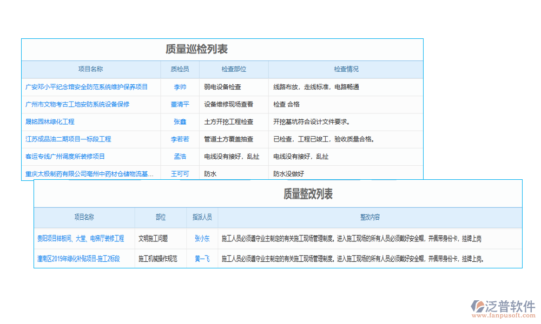
Task: Click the 质量巡检列表 table title
Action: pyautogui.click(x=222, y=49)
